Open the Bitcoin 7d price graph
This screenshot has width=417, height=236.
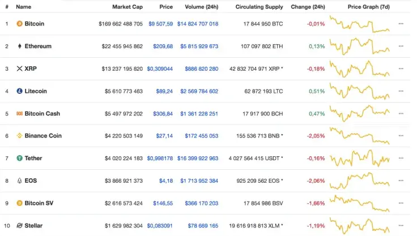point(359,24)
